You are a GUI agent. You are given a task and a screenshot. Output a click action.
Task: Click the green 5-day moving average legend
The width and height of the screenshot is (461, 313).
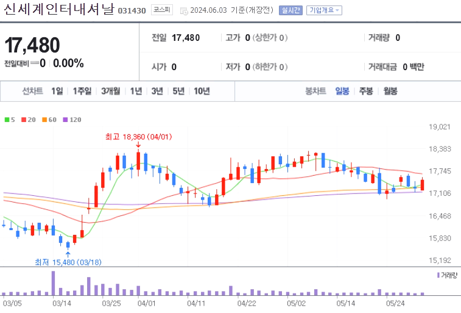(10, 120)
